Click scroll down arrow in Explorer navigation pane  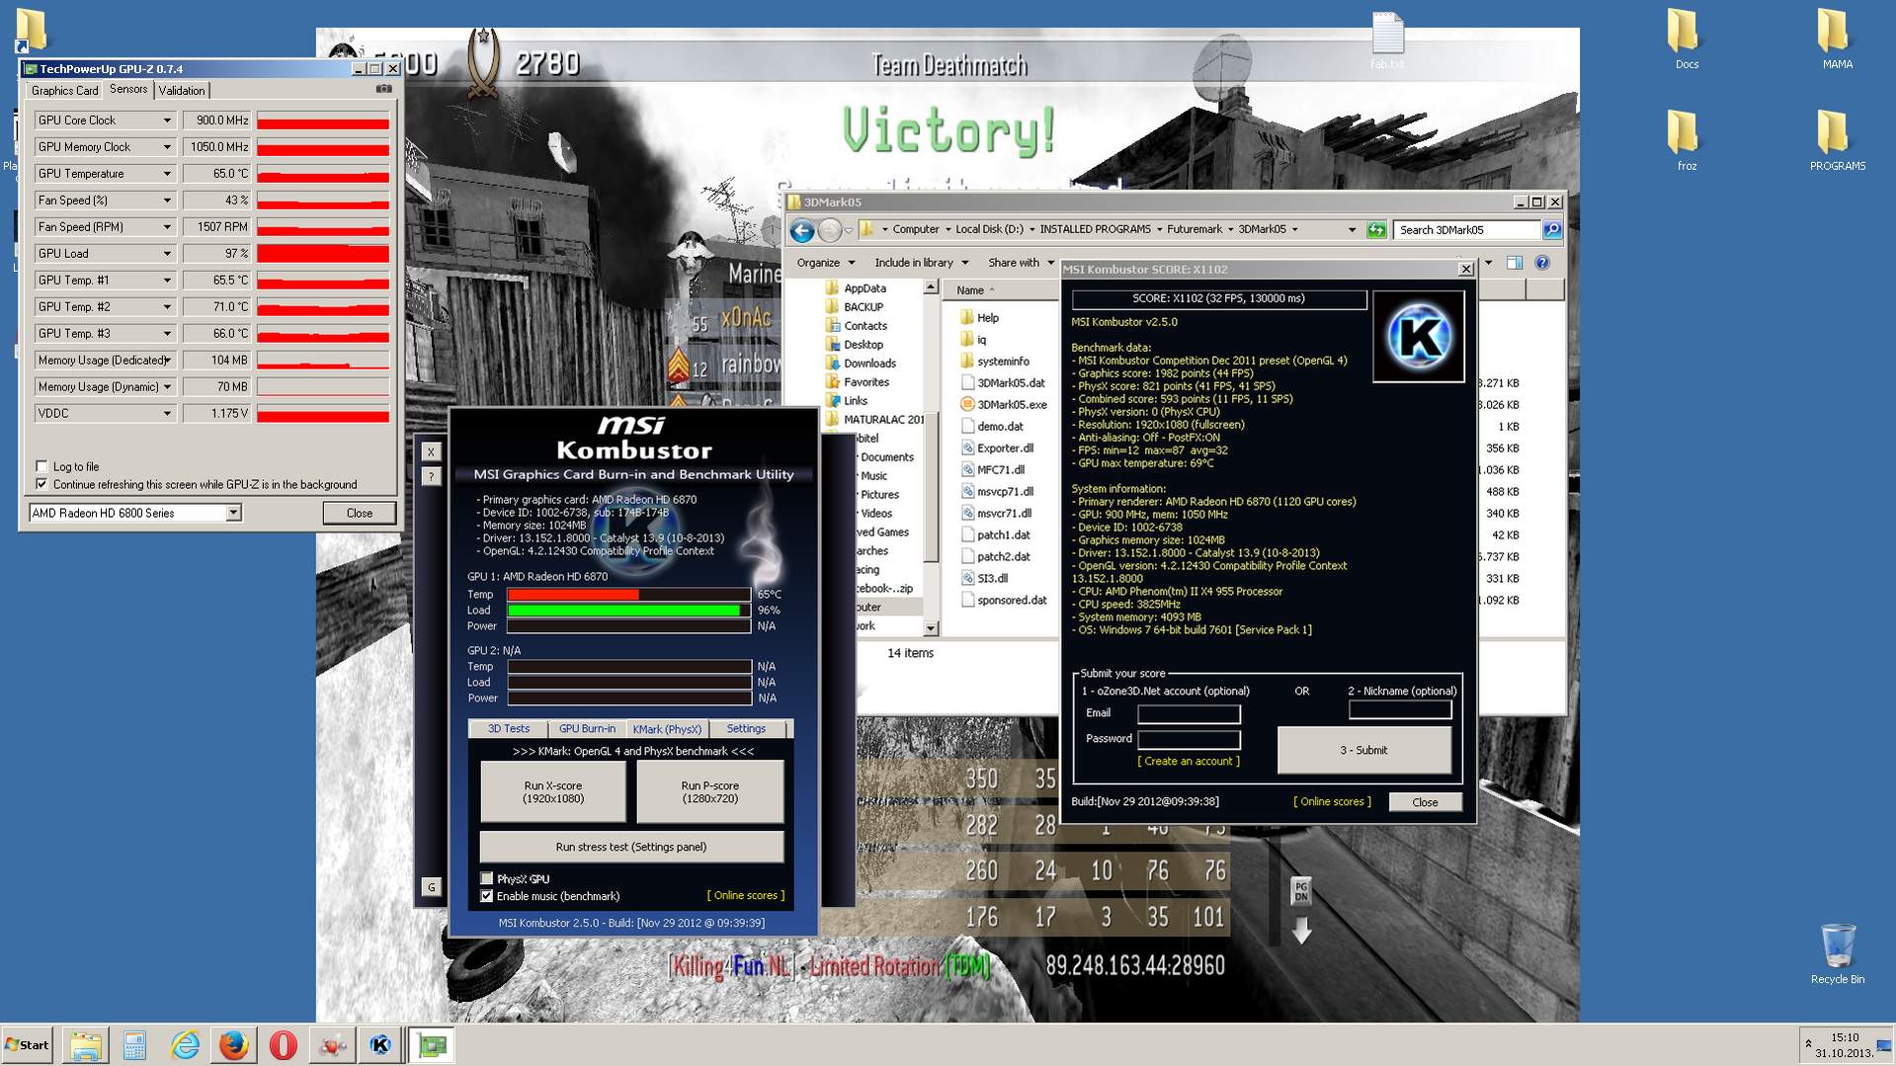[x=931, y=628]
